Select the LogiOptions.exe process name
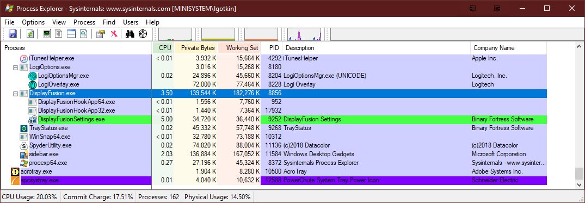 50,67
